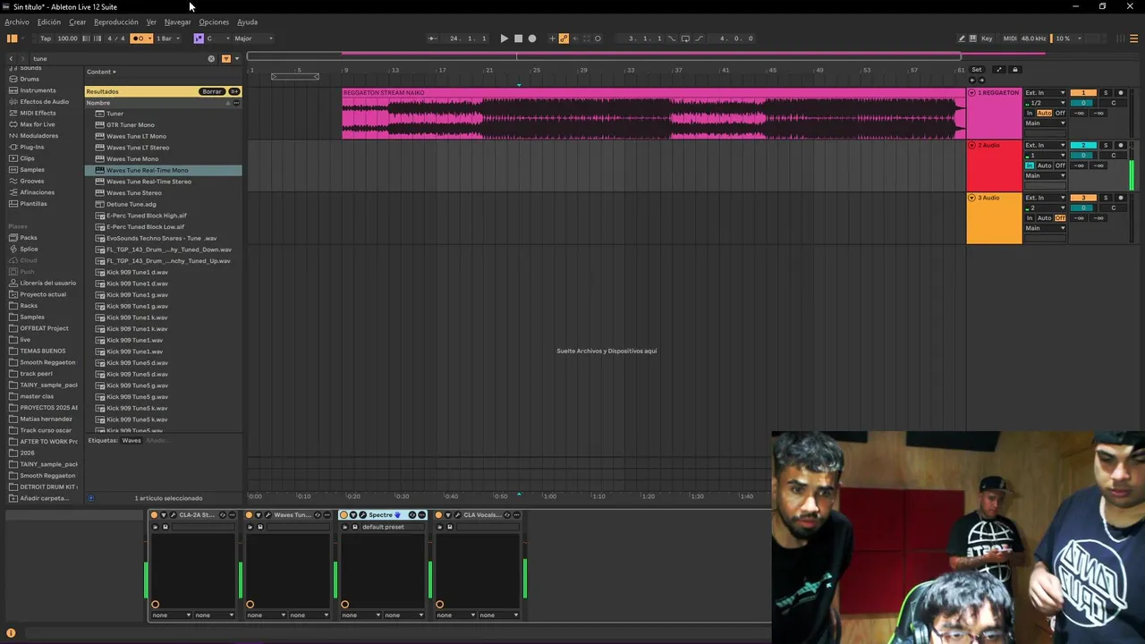The height and width of the screenshot is (644, 1145).
Task: Collapse the 2 Audio track unfold arrow
Action: coord(971,145)
